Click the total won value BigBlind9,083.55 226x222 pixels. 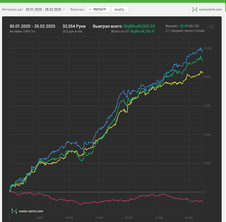pyautogui.click(x=139, y=26)
